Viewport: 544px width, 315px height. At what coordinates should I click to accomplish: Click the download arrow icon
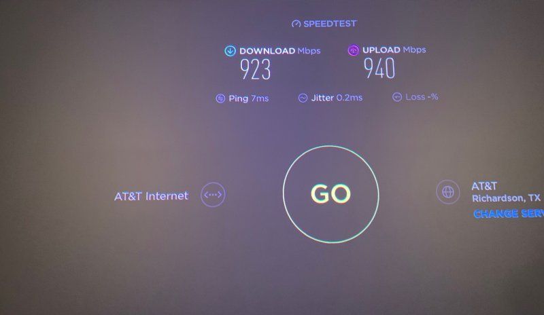coord(230,51)
